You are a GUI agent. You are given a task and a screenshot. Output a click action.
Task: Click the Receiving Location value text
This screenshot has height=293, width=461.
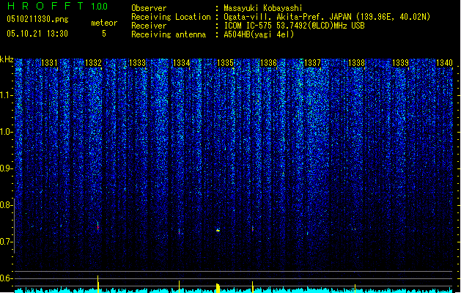327,17
